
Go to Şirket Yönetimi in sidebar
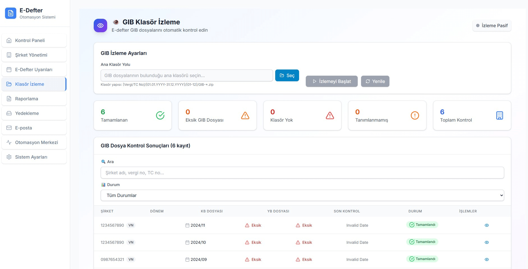coord(34,55)
